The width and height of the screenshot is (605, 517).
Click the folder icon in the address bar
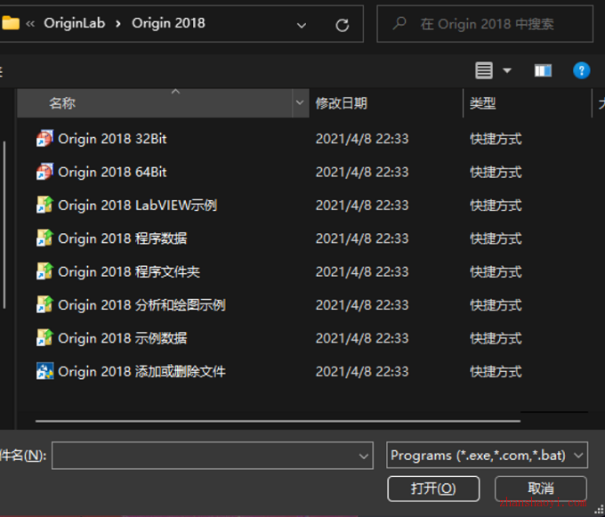coord(11,23)
